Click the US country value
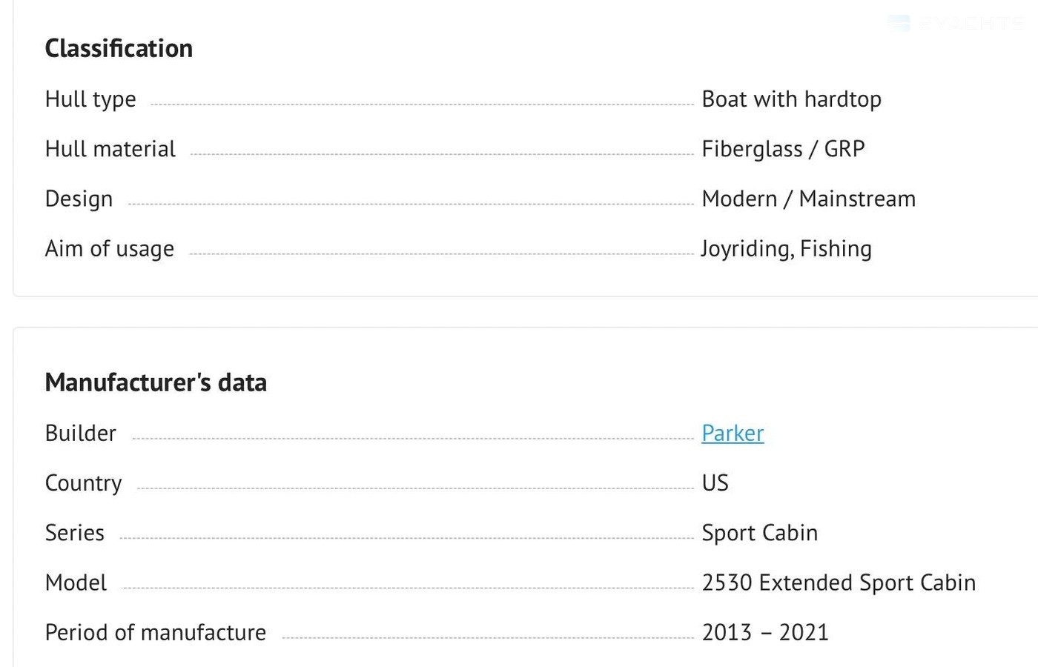Viewport: 1038px width, 667px height. tap(715, 483)
